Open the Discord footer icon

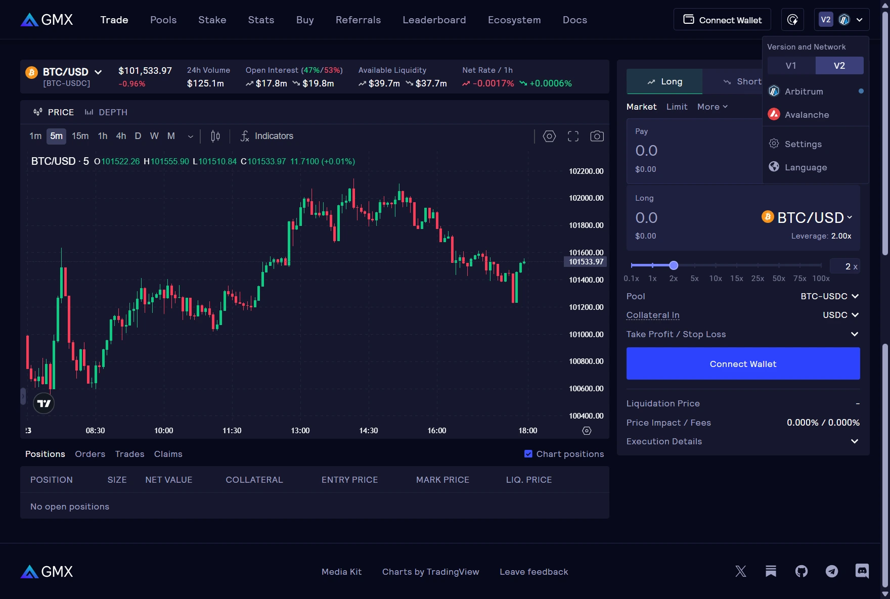pyautogui.click(x=862, y=571)
